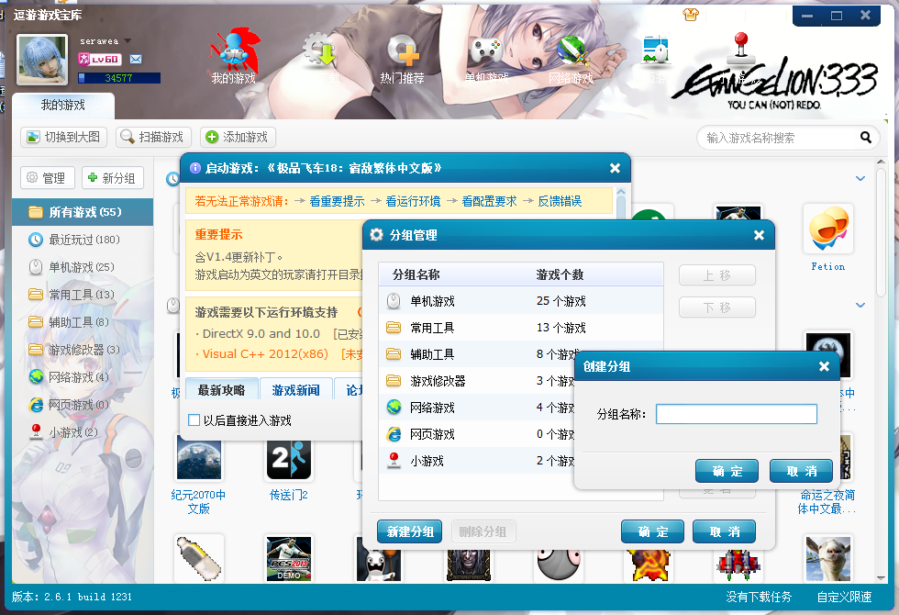Click 切换到大图 toolbar button
Screen dimensions: 899x615
click(64, 137)
